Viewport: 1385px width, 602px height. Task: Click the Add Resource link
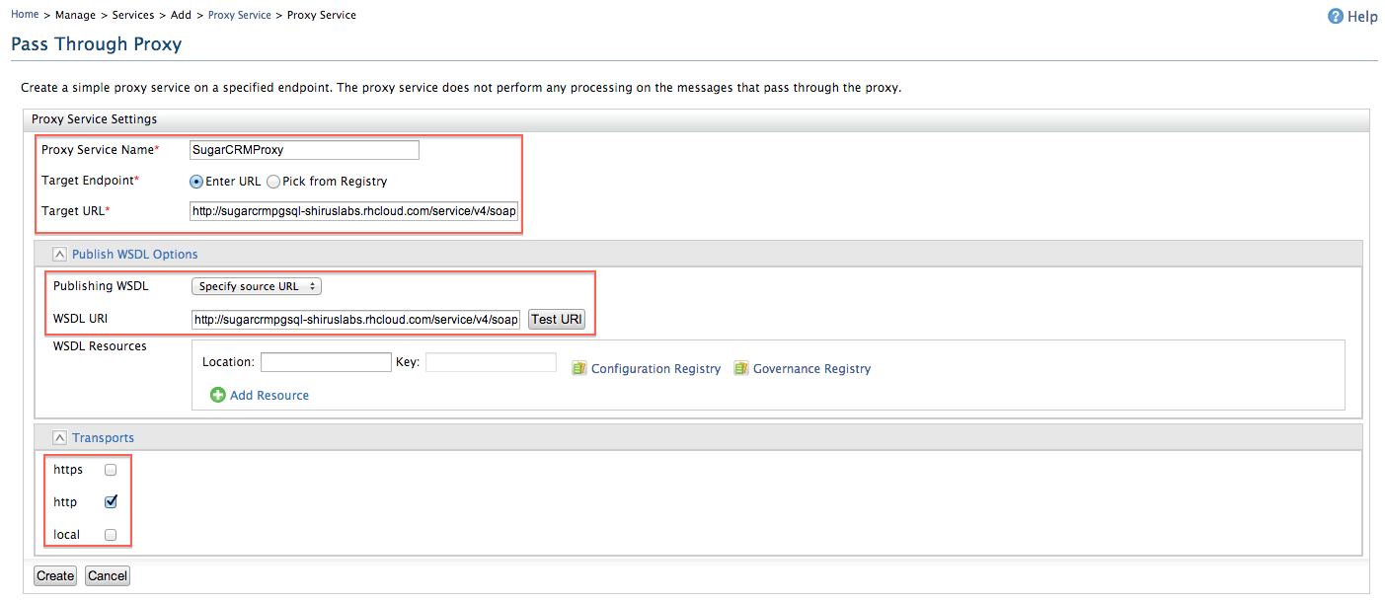click(269, 395)
